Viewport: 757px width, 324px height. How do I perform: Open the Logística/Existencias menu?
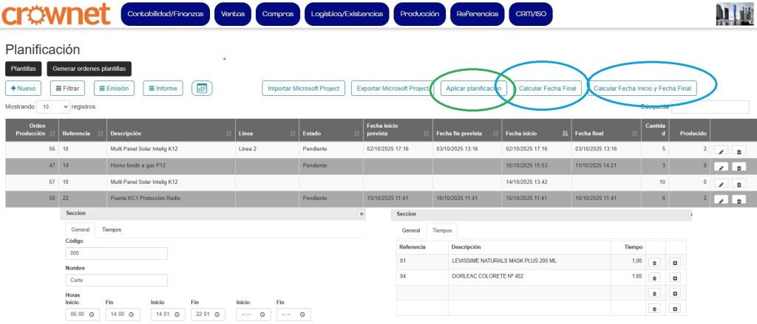347,14
